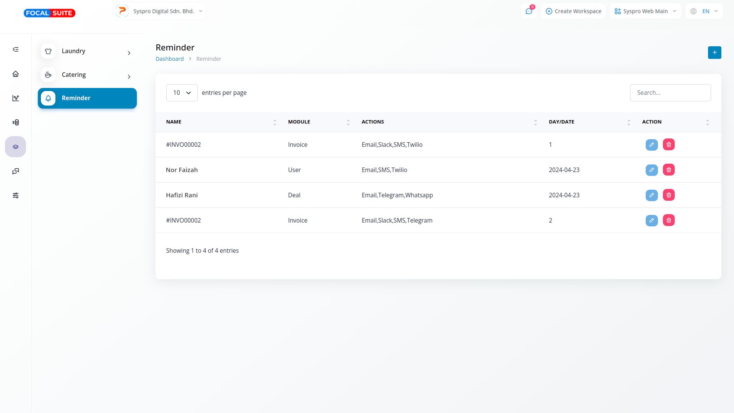The image size is (734, 413).
Task: Edit the Nor Faizah reminder
Action: point(651,170)
